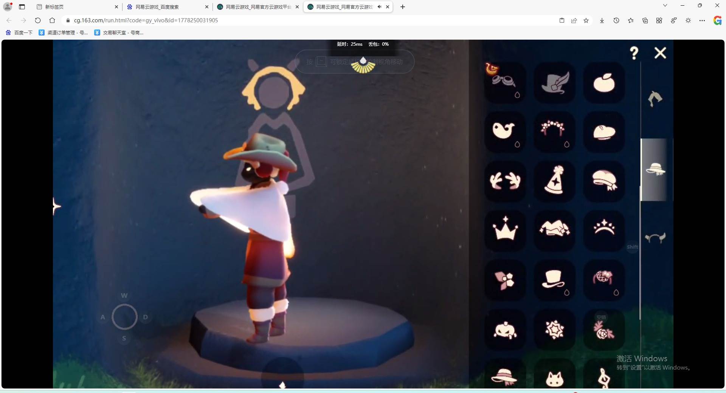Expand the star menu on left edge

(56, 206)
